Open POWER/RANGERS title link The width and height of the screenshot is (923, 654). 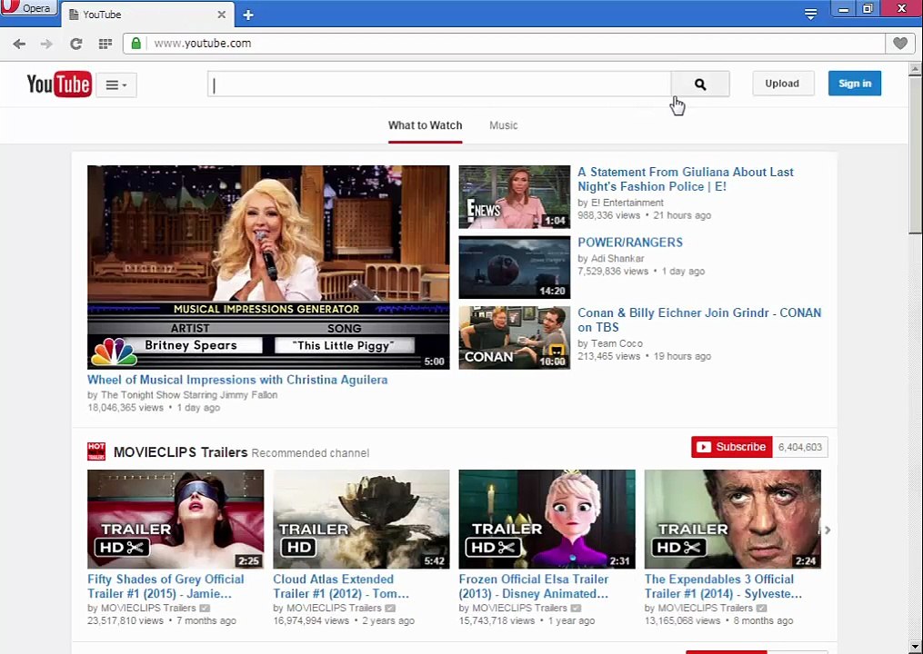[x=630, y=243]
